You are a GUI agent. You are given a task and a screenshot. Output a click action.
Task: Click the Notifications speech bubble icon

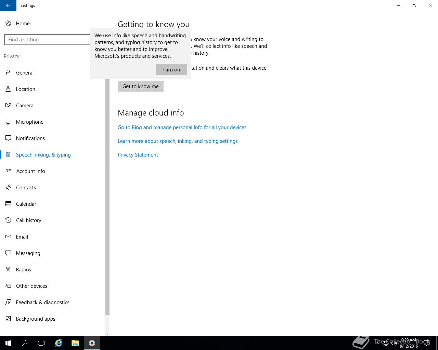(x=8, y=138)
